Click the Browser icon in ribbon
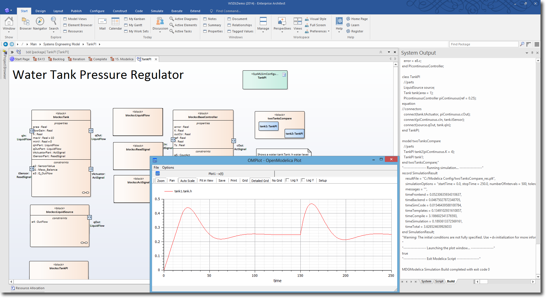Viewport: 549px width, 301px height. click(26, 21)
